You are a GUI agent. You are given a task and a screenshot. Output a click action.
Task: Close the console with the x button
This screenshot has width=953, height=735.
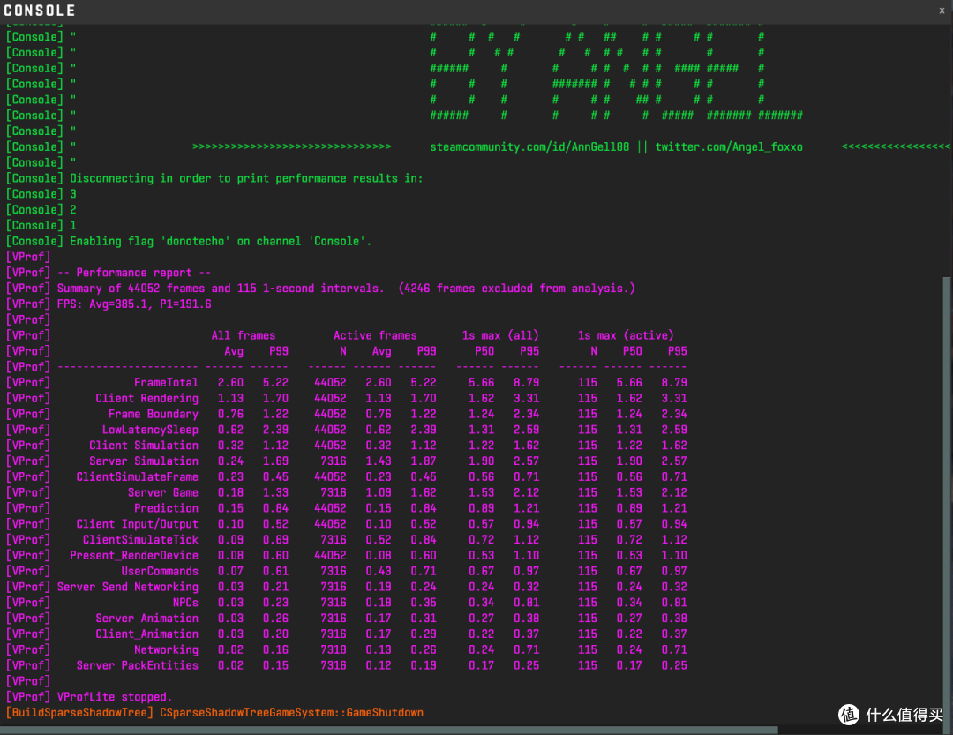tap(942, 11)
